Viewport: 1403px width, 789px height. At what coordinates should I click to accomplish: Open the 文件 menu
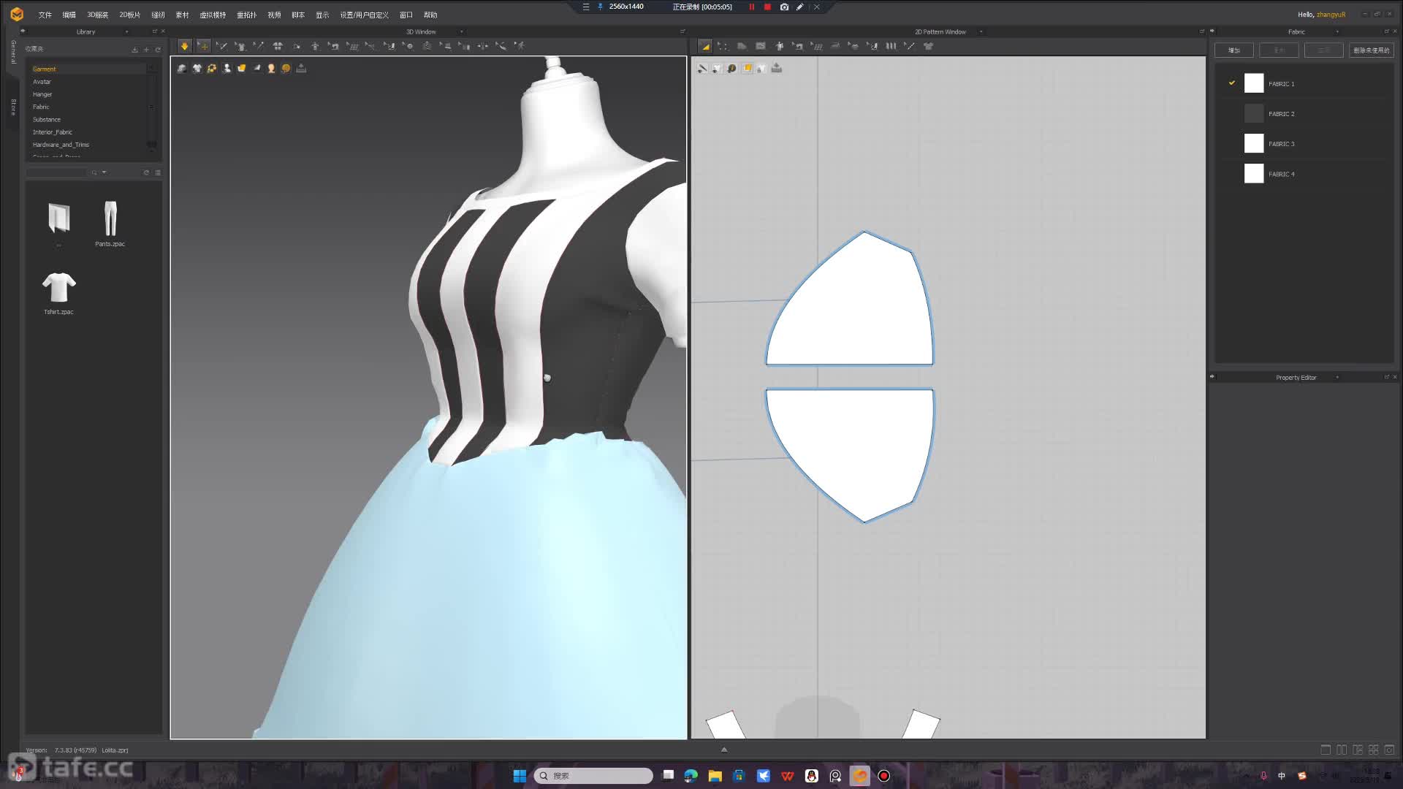coord(45,15)
